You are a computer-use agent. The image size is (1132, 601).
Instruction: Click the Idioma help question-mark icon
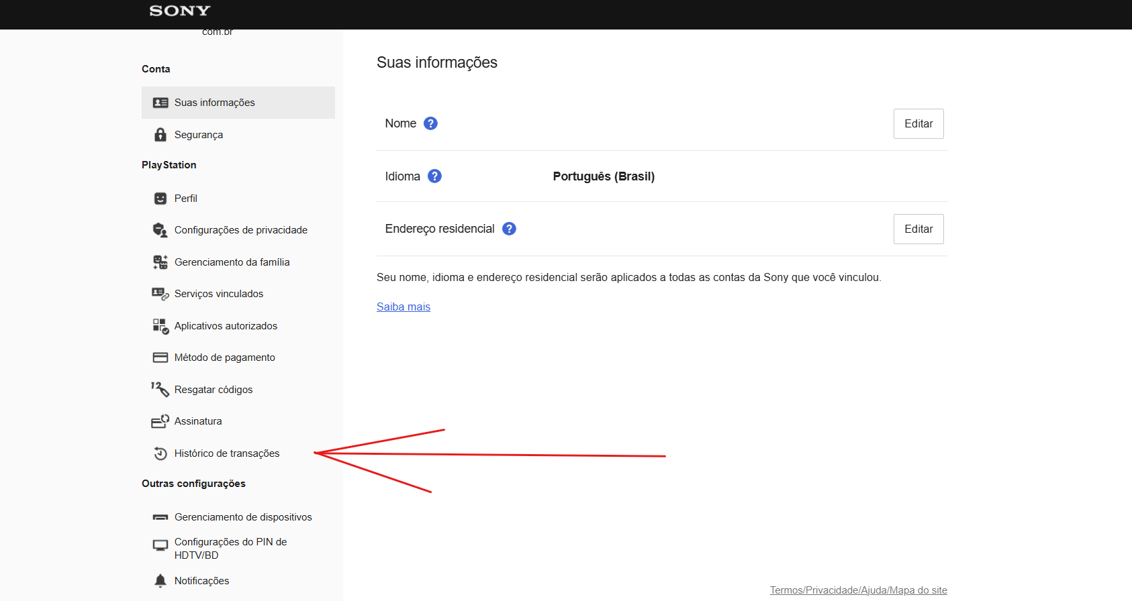(435, 176)
